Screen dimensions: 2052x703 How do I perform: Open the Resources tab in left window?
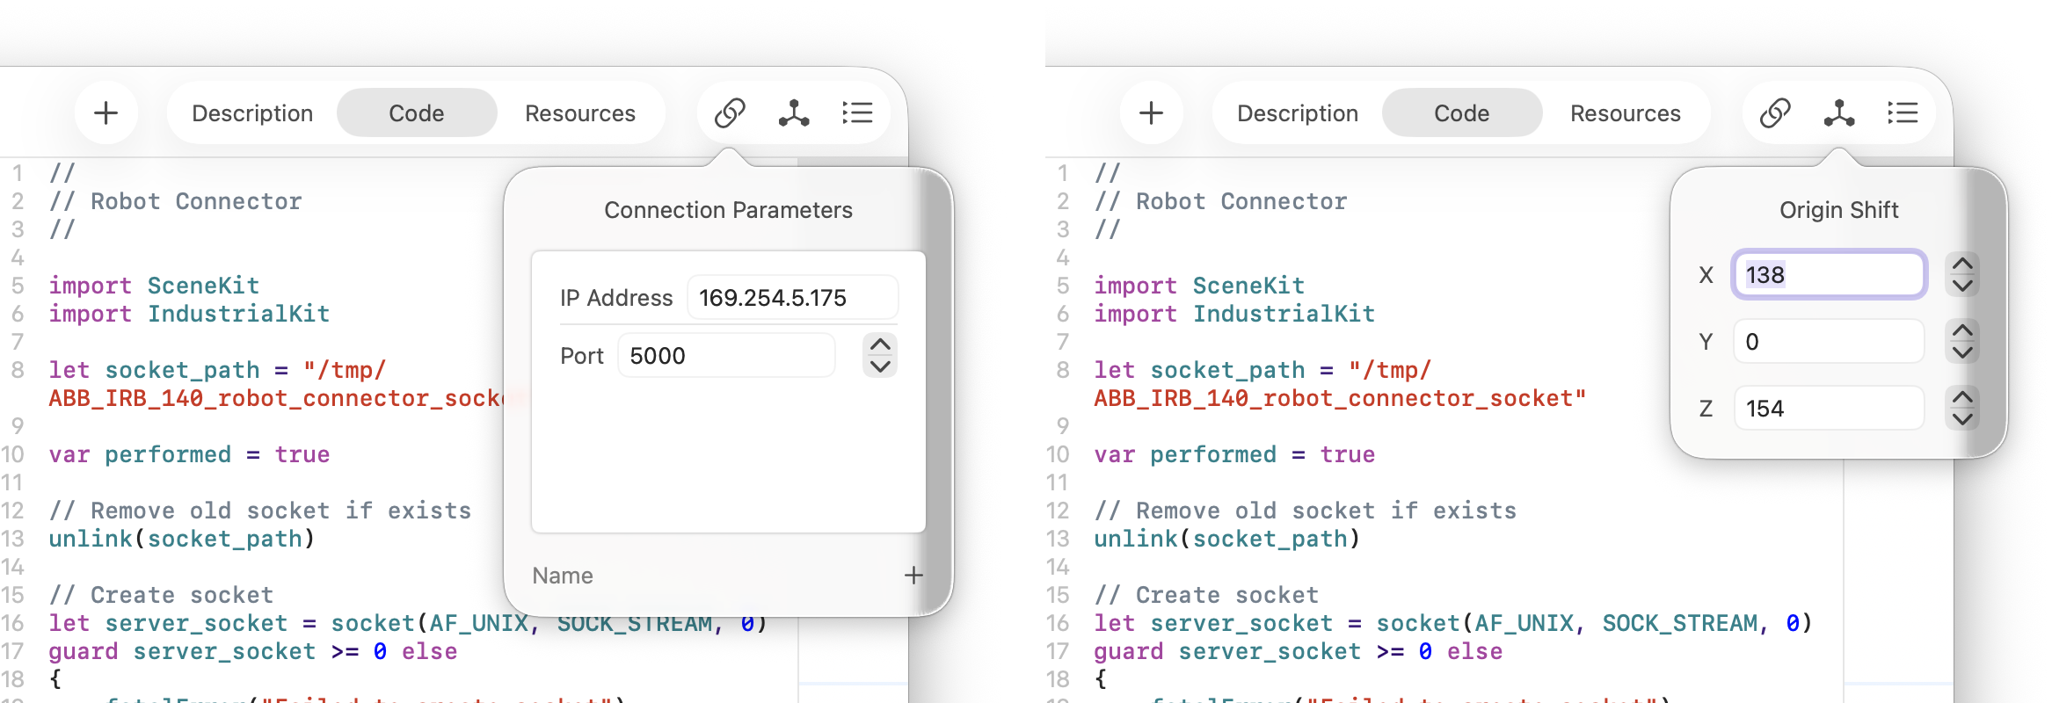580,113
